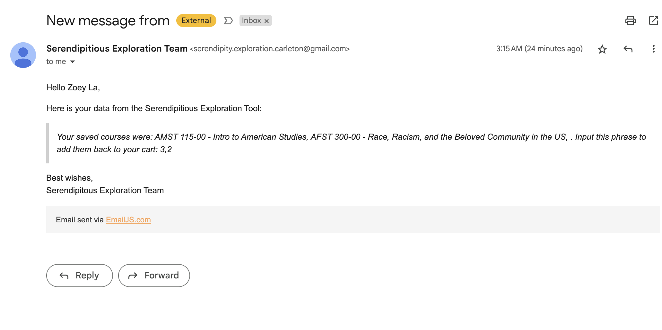Click 'Best wishes,' sign-off line
662x330 pixels.
point(70,178)
